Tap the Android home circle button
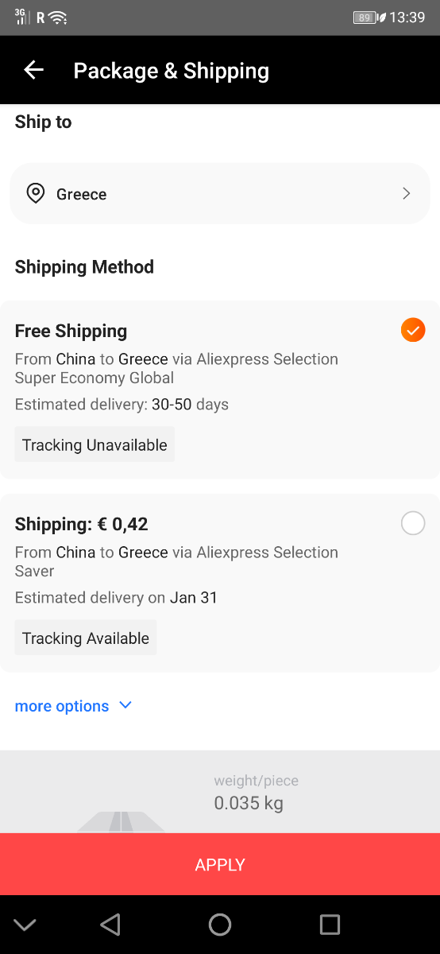 point(220,924)
